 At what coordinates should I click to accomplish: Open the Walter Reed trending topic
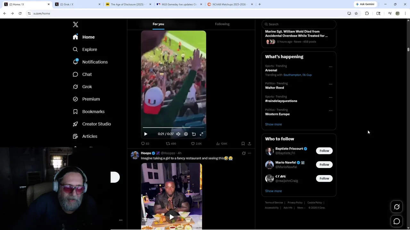point(275,88)
